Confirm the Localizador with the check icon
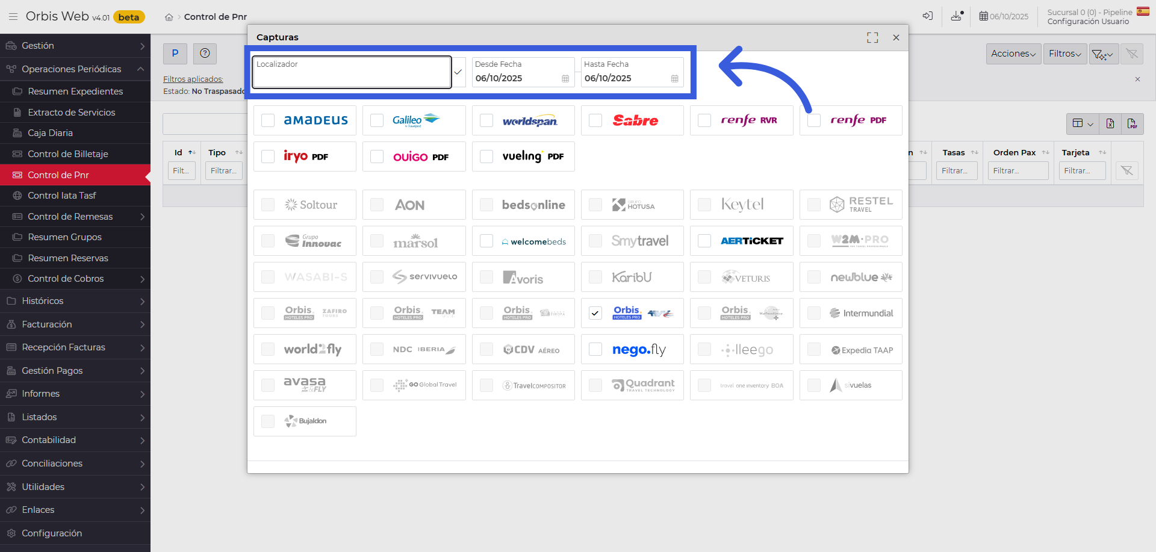This screenshot has width=1156, height=552. pyautogui.click(x=458, y=72)
